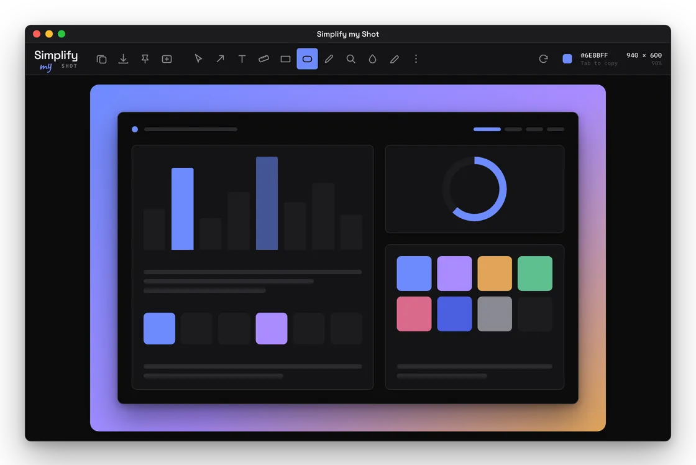Click the bright blue bar in the chart

pos(183,209)
